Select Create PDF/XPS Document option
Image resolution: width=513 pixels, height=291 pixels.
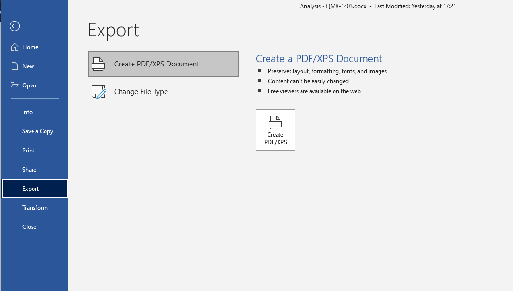[x=163, y=64]
